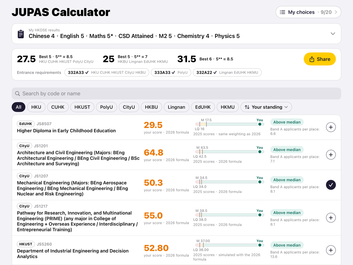Click the Share button
This screenshot has width=353, height=265.
coord(320,59)
